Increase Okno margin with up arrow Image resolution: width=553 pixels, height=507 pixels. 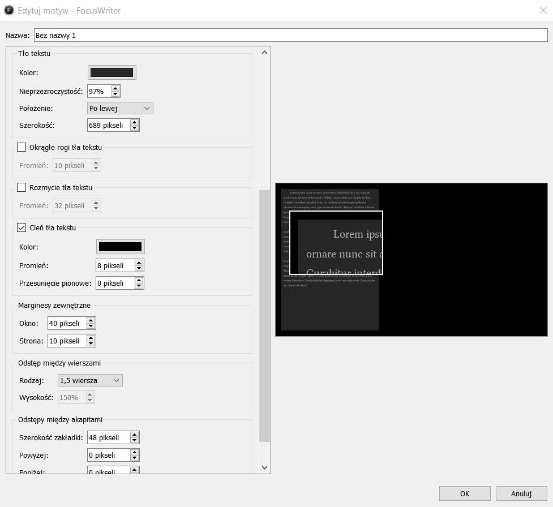[x=91, y=320]
